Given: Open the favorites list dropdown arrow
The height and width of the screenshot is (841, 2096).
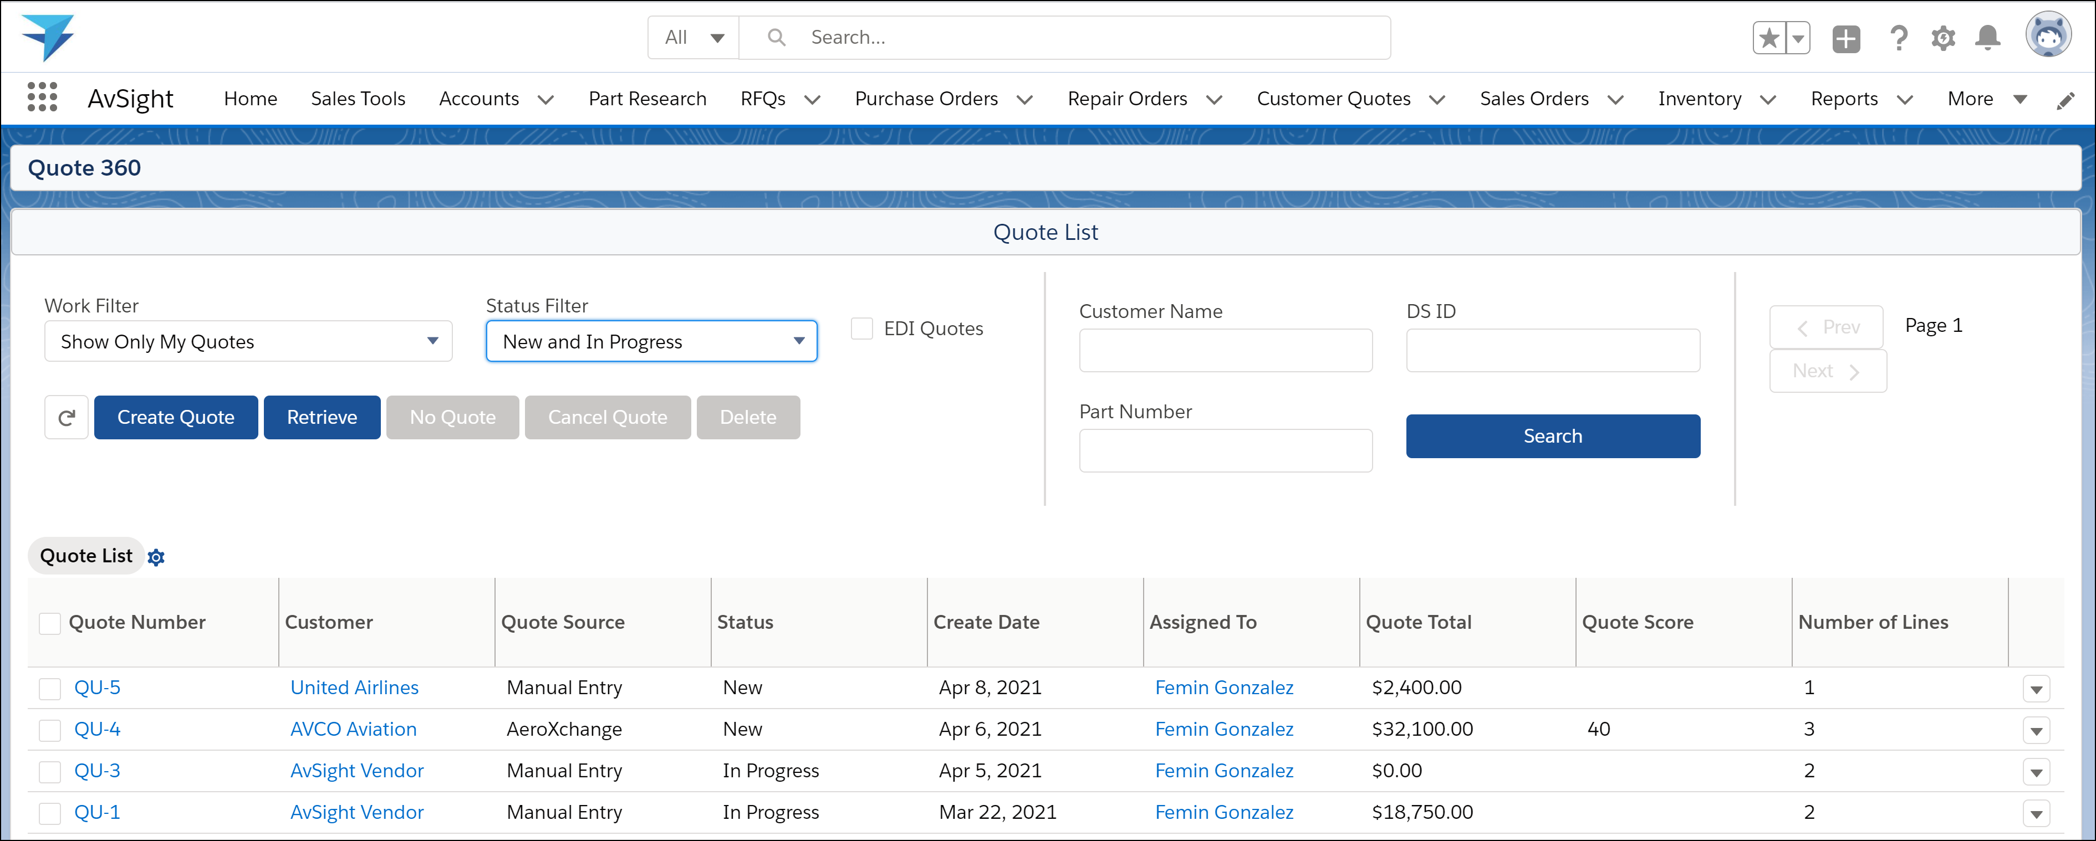Looking at the screenshot, I should [1798, 38].
